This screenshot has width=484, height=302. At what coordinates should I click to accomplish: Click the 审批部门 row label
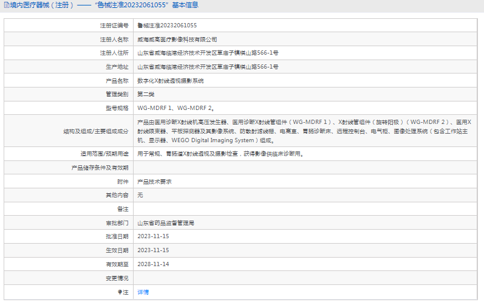[x=117, y=223]
